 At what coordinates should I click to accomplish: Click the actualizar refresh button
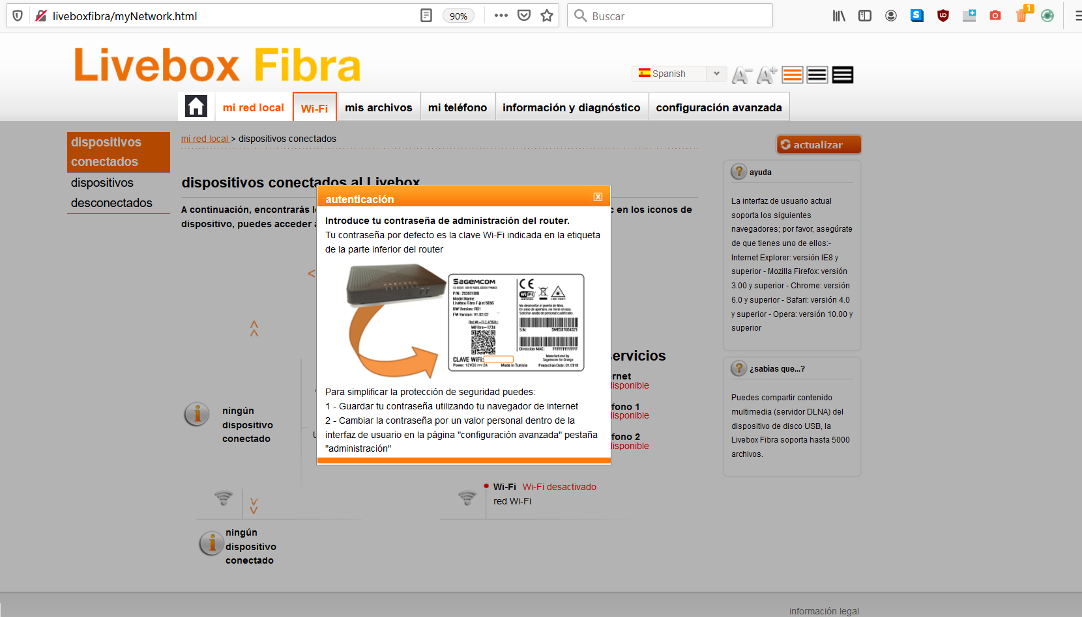[x=819, y=144]
